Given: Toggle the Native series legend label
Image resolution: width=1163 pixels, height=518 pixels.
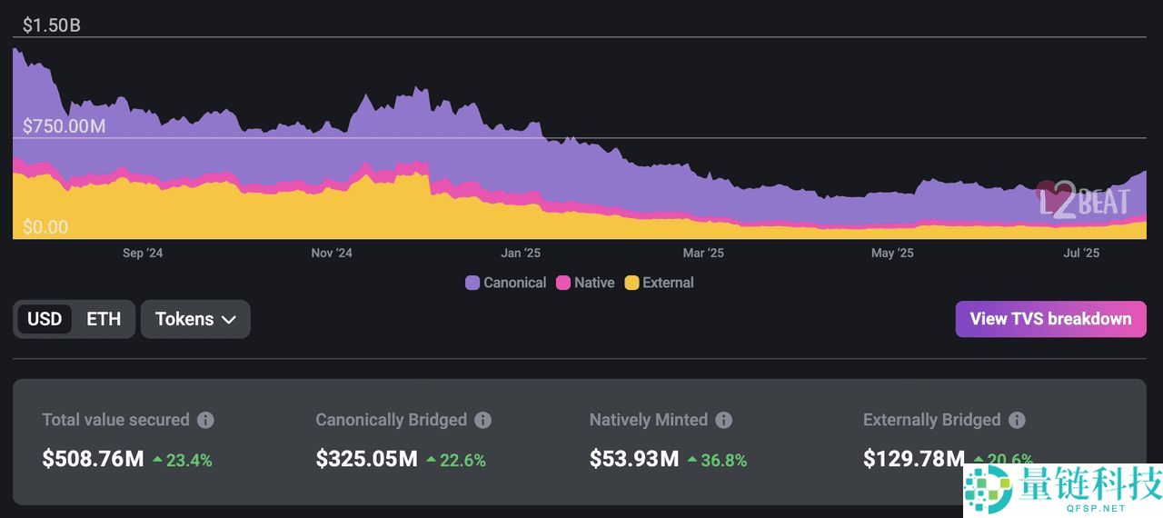Looking at the screenshot, I should coord(594,283).
